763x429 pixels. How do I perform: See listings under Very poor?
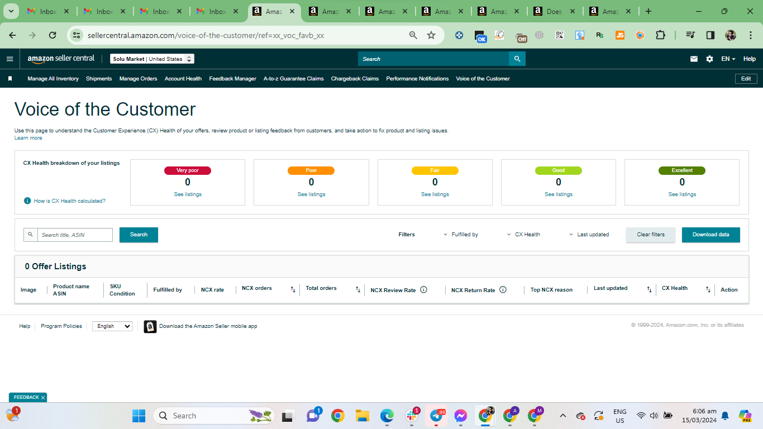point(188,194)
